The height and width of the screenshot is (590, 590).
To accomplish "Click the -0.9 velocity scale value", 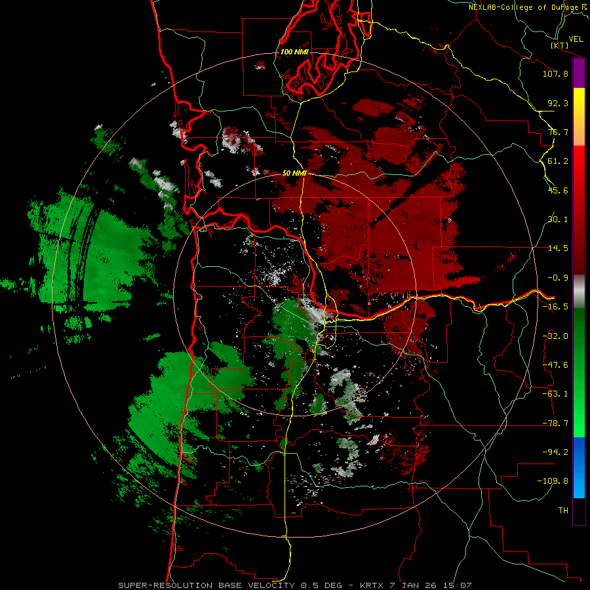I will 558,278.
